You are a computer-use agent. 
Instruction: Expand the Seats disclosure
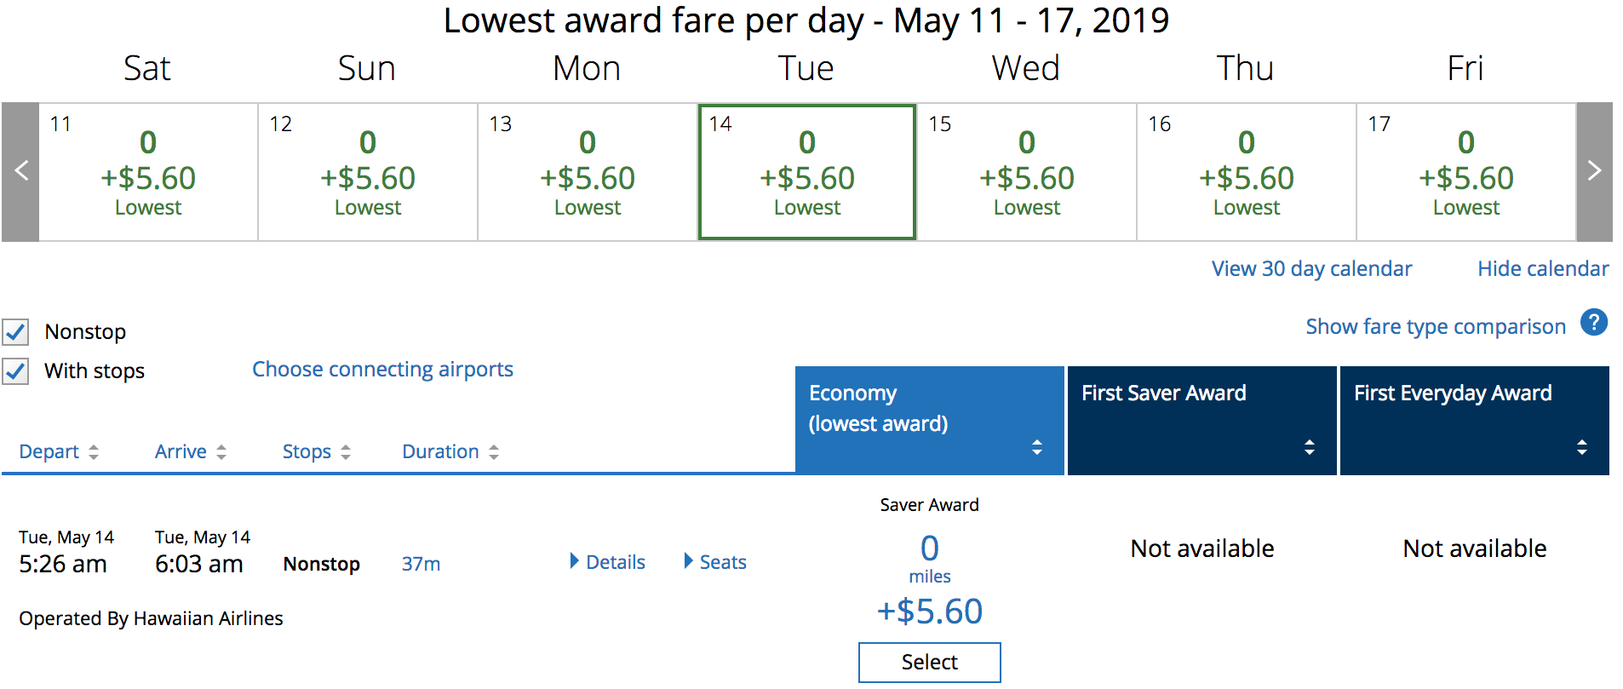715,562
